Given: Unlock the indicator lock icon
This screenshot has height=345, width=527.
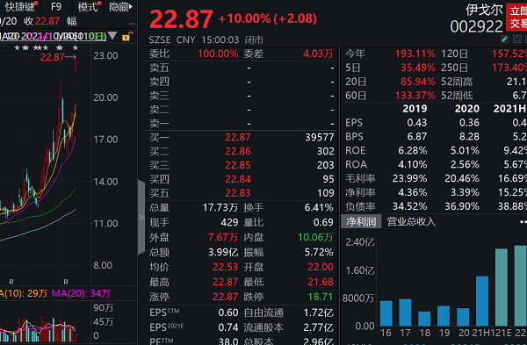Looking at the screenshot, I should 127,37.
